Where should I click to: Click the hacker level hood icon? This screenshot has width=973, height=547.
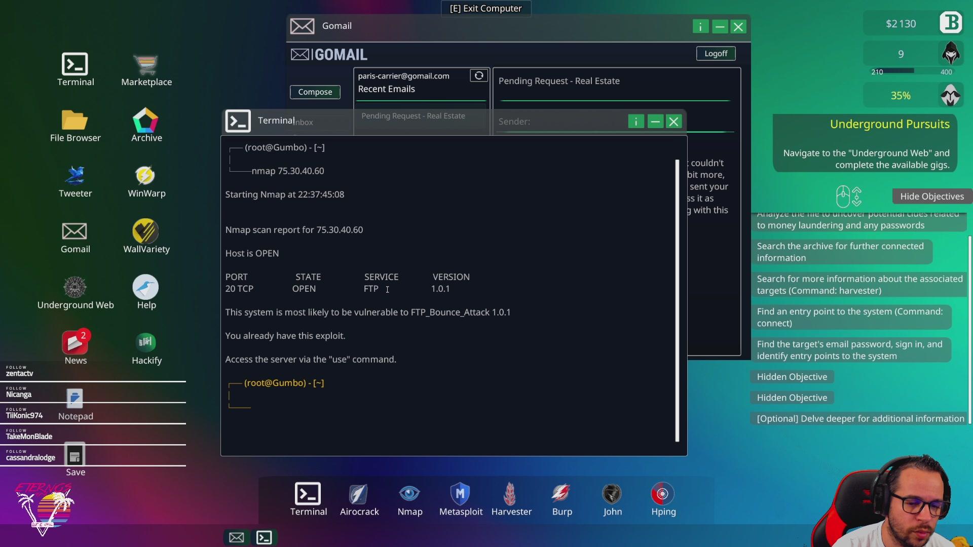(x=951, y=53)
